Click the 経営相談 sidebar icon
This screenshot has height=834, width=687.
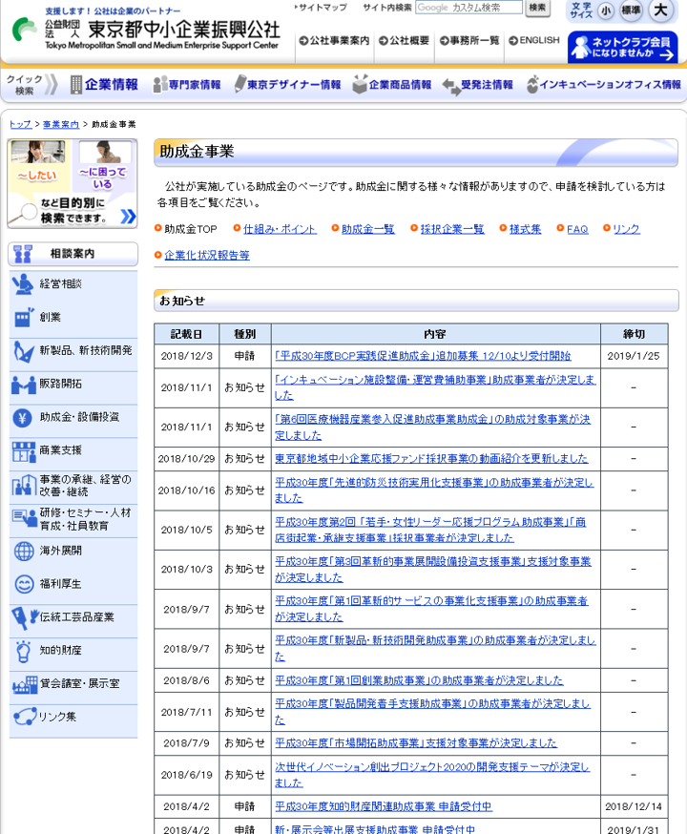tap(22, 284)
